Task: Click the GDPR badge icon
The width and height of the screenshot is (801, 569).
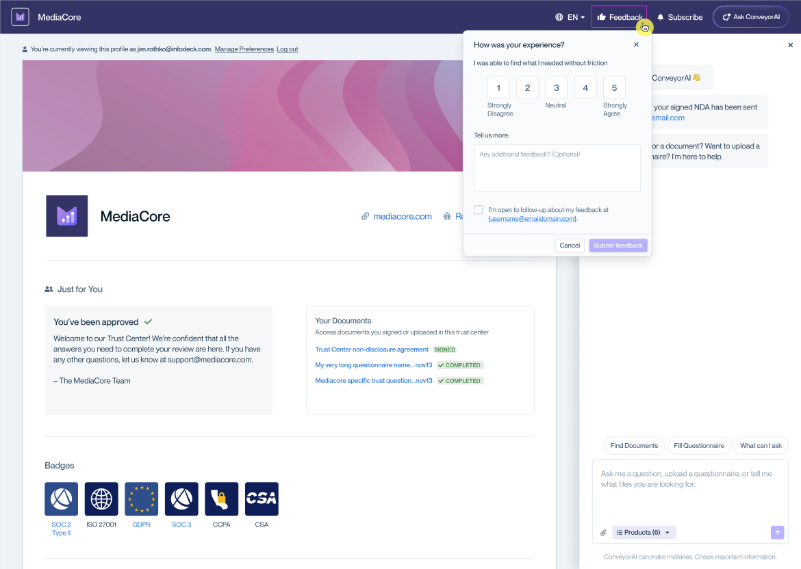Action: [x=142, y=499]
